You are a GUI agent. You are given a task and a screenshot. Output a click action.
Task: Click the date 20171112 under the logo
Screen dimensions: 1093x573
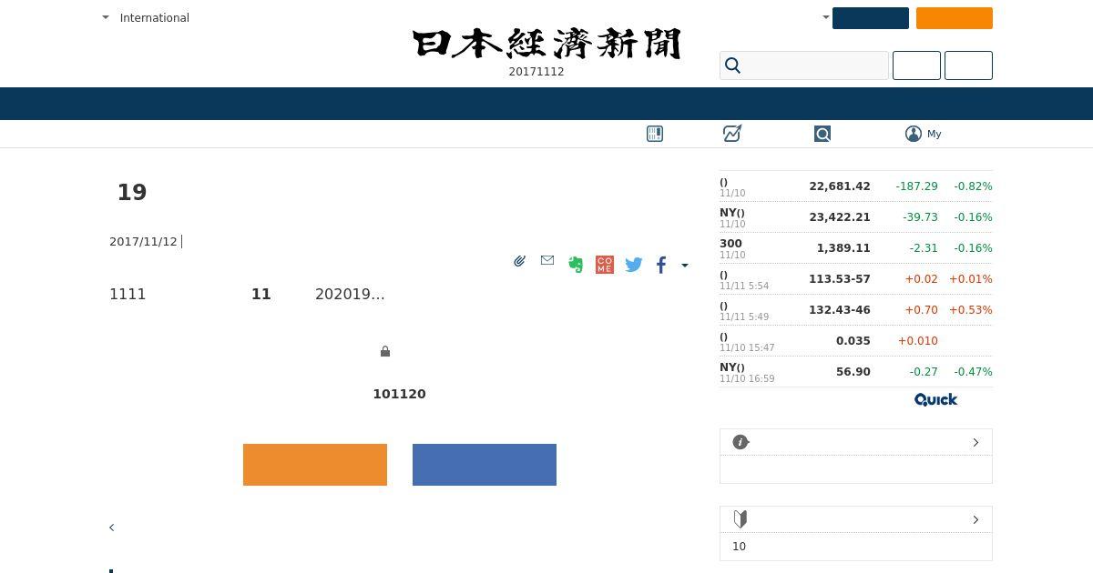coord(536,72)
